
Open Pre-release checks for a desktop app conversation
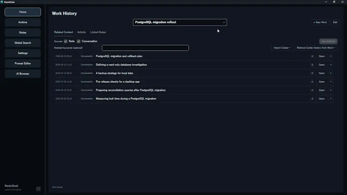(x=321, y=82)
